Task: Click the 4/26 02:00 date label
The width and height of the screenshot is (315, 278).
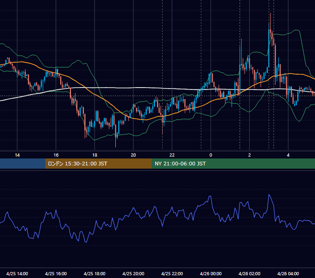Action: [x=250, y=273]
